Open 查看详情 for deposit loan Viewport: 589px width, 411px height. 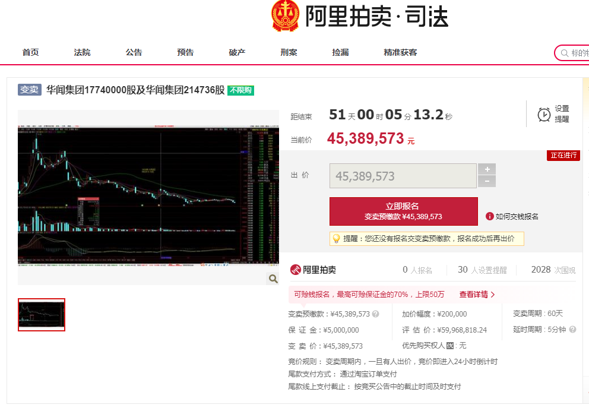click(x=477, y=294)
